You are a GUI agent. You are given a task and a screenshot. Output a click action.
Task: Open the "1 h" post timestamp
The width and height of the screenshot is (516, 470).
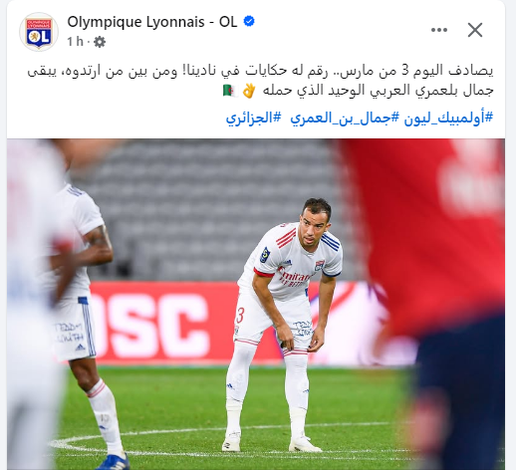(x=75, y=42)
